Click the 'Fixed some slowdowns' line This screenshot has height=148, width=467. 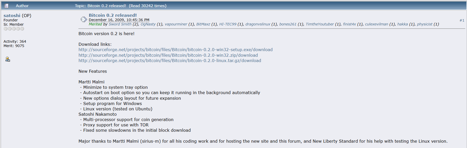135,130
